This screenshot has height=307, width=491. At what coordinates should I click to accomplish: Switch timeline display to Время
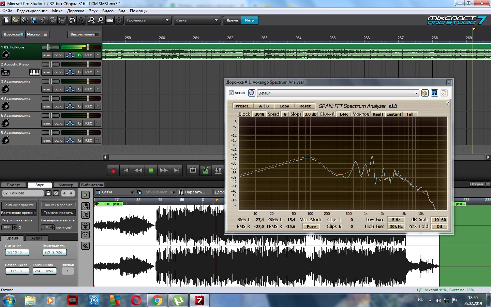(232, 20)
